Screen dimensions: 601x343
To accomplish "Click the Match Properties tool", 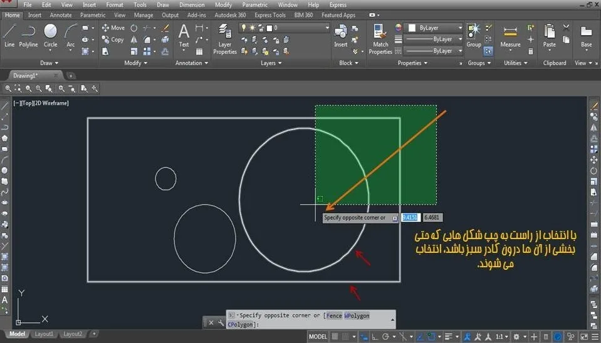I will [x=380, y=39].
